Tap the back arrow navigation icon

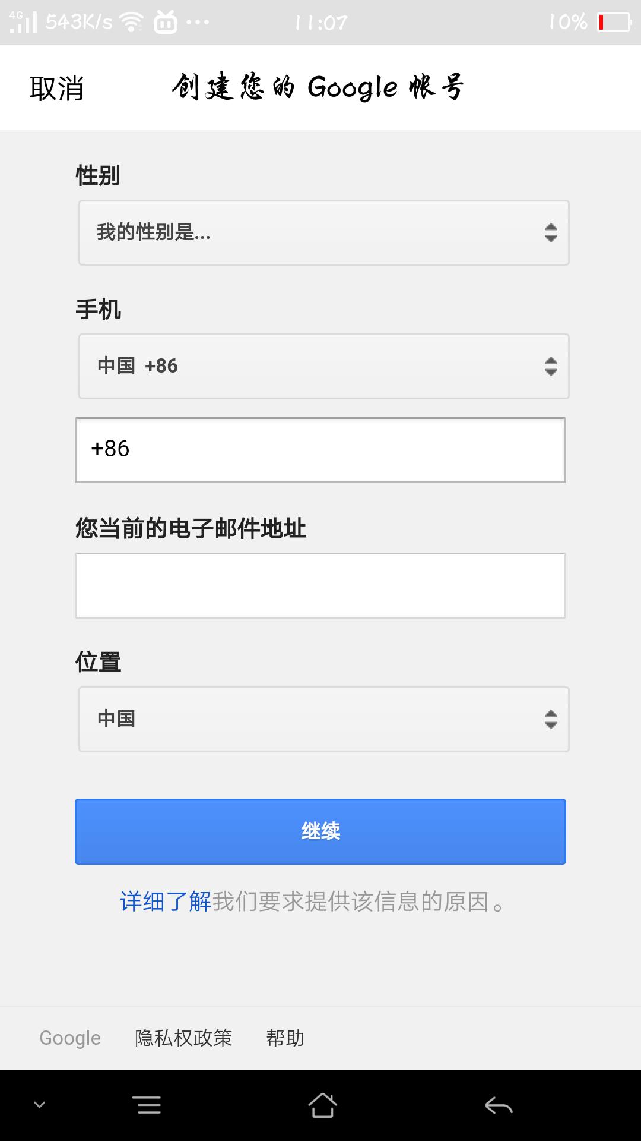pos(499,1105)
